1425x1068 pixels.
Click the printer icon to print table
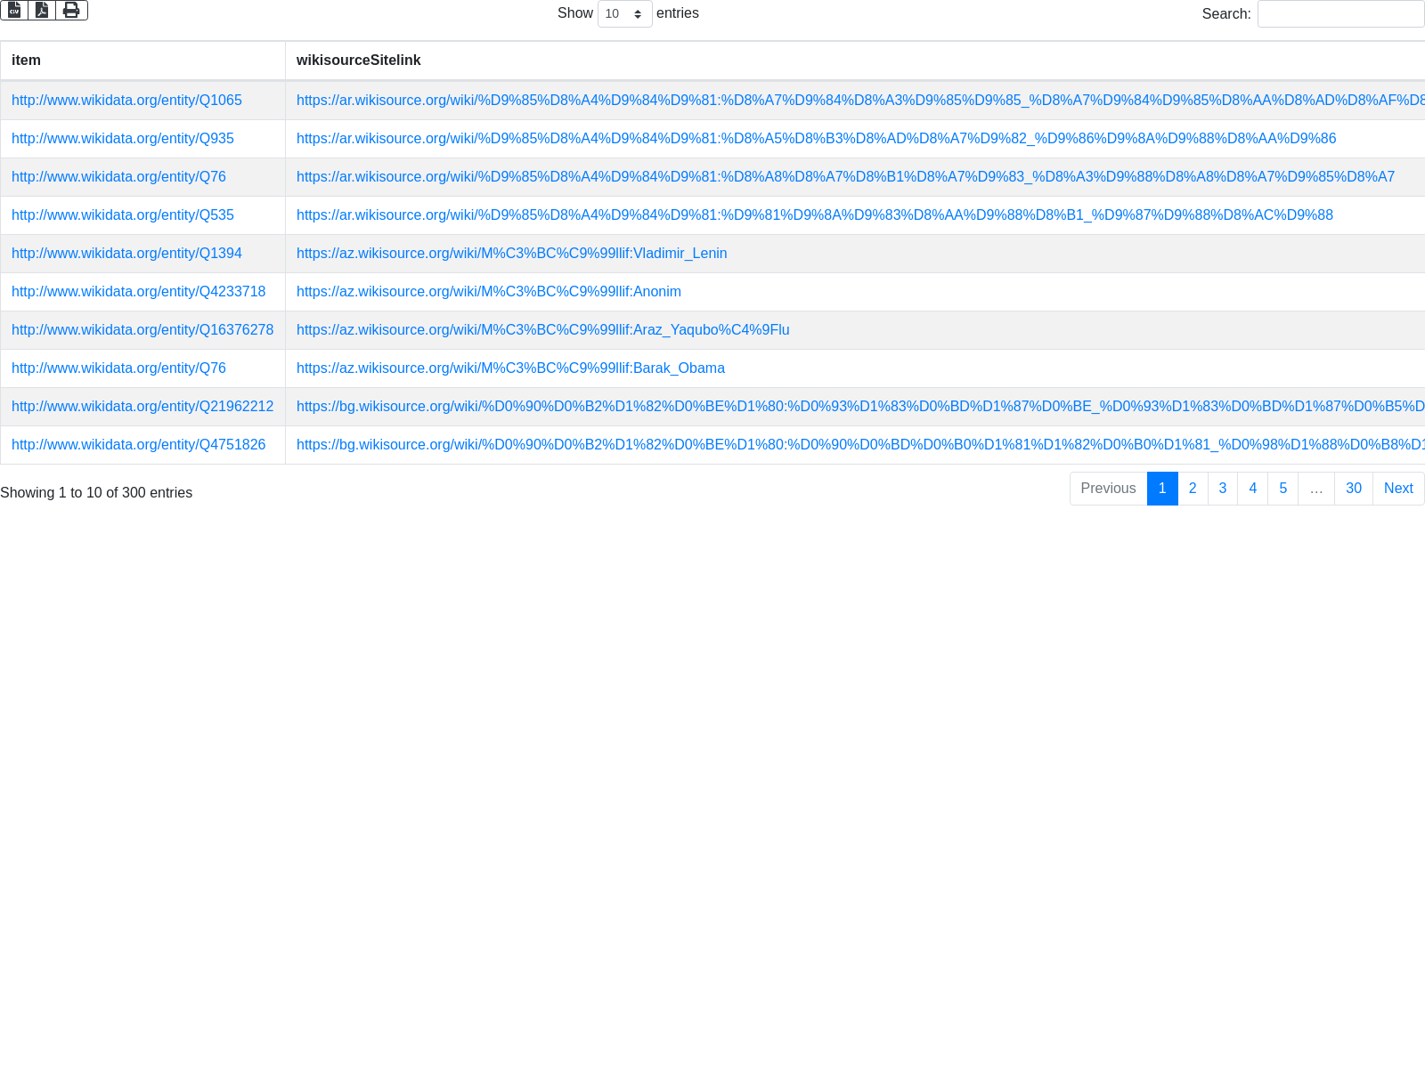coord(71,10)
